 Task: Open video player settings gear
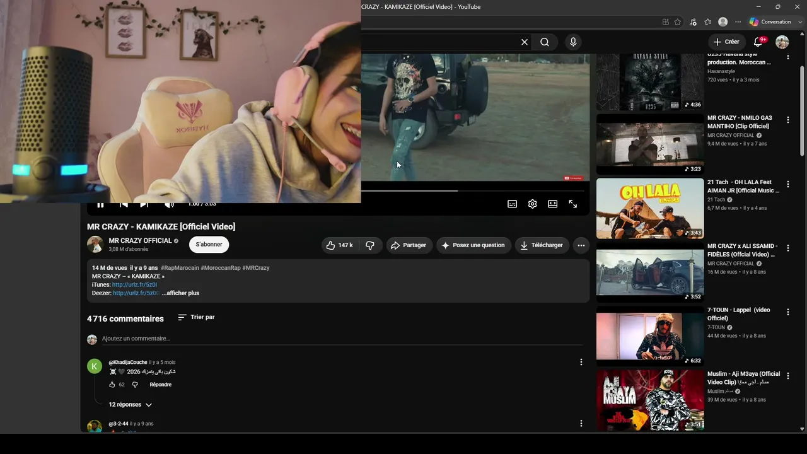coord(533,204)
